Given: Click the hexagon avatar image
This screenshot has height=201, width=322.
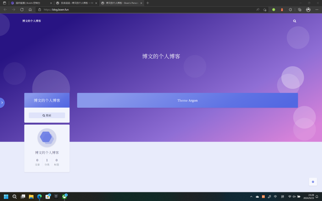Looking at the screenshot, I should (47, 138).
